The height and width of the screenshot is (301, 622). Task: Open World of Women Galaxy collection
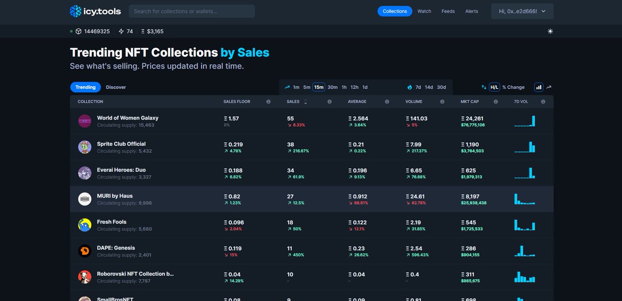click(x=128, y=118)
